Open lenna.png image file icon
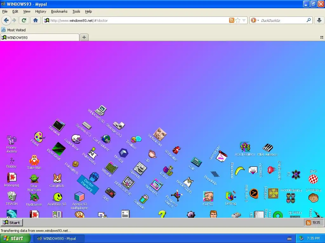 12,180
